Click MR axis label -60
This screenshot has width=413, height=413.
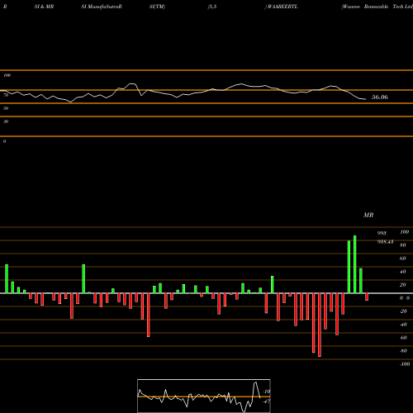pyautogui.click(x=403, y=338)
